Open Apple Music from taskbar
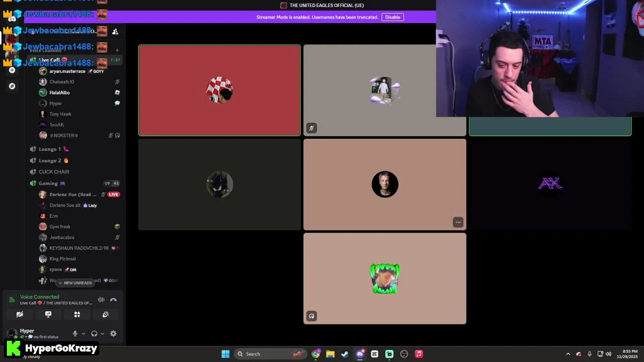 [x=419, y=354]
